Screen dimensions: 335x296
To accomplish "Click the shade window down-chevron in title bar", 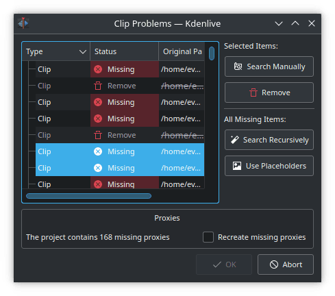I will pos(279,23).
